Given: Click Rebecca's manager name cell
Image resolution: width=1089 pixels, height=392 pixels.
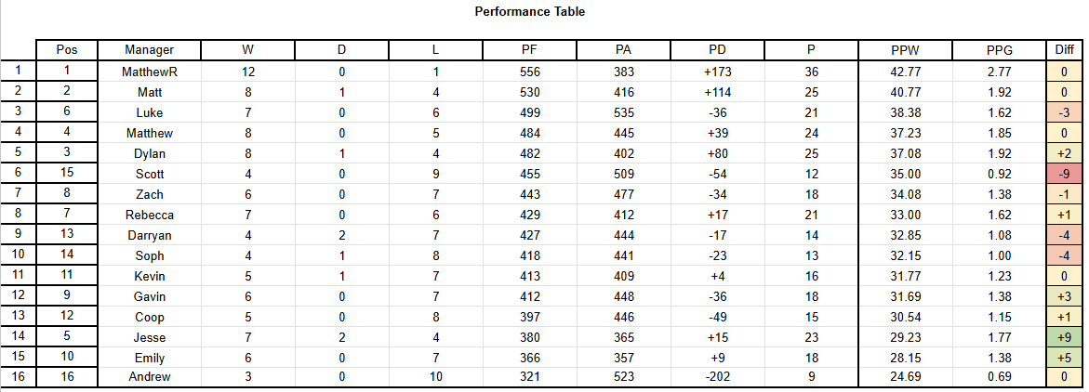Looking at the screenshot, I should pos(150,215).
